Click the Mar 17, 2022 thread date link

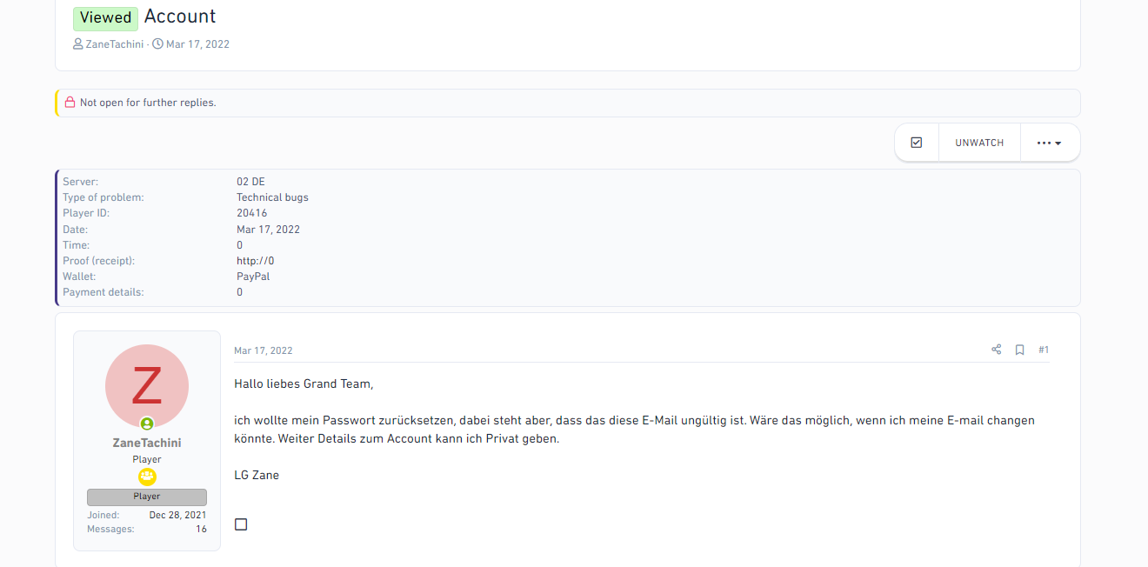197,43
